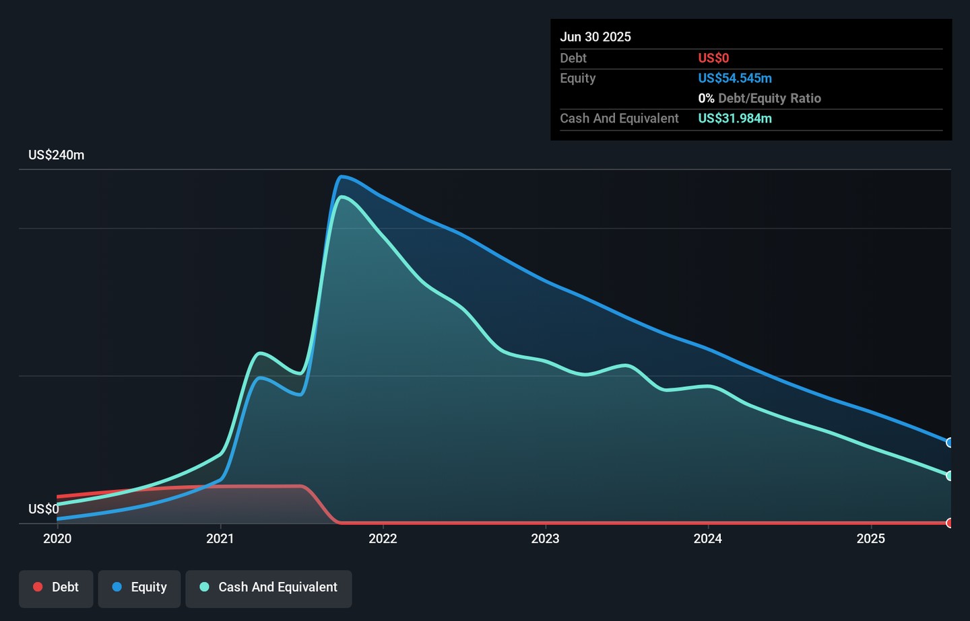Viewport: 970px width, 621px height.
Task: Click the red Debt legend dot
Action: coord(38,587)
